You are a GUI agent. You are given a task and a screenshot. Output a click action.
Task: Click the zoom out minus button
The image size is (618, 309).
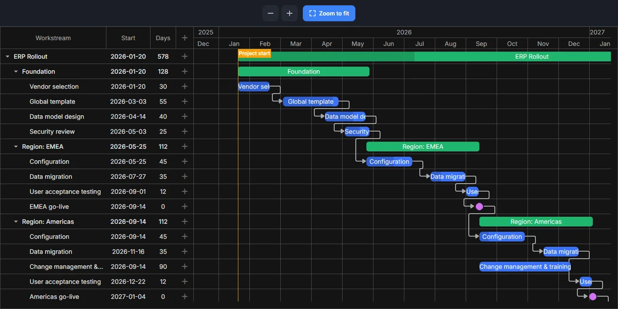click(271, 13)
